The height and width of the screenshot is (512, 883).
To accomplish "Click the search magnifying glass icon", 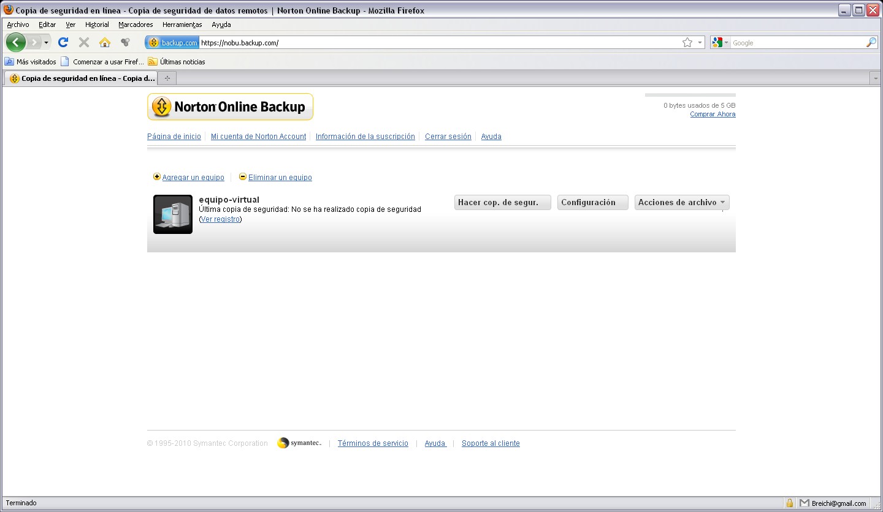I will coord(871,42).
